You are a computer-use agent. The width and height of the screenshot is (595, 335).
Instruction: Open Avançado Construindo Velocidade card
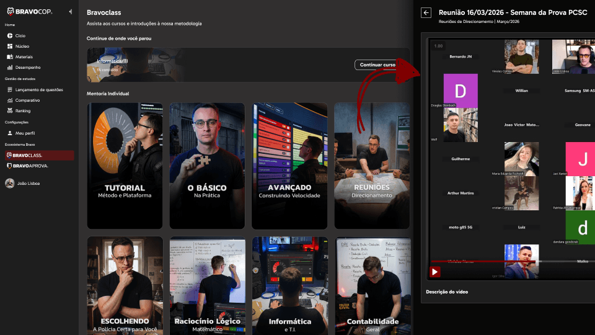pyautogui.click(x=289, y=166)
